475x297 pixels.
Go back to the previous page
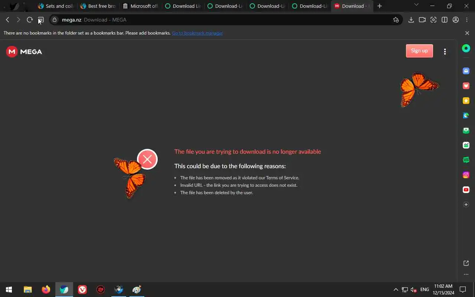7,20
